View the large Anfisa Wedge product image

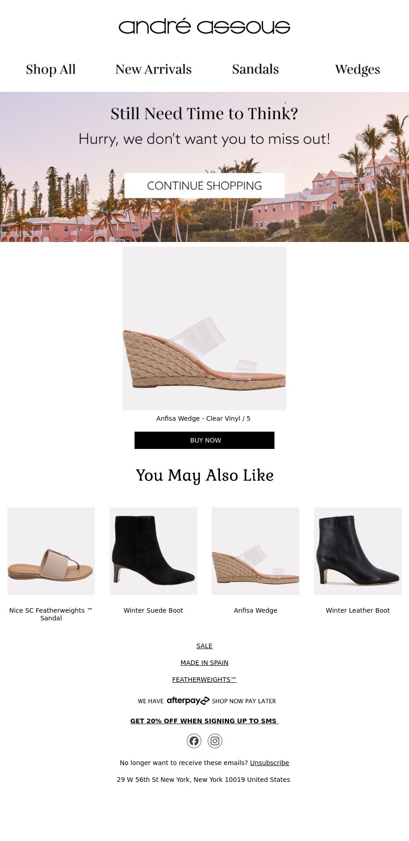tap(204, 328)
